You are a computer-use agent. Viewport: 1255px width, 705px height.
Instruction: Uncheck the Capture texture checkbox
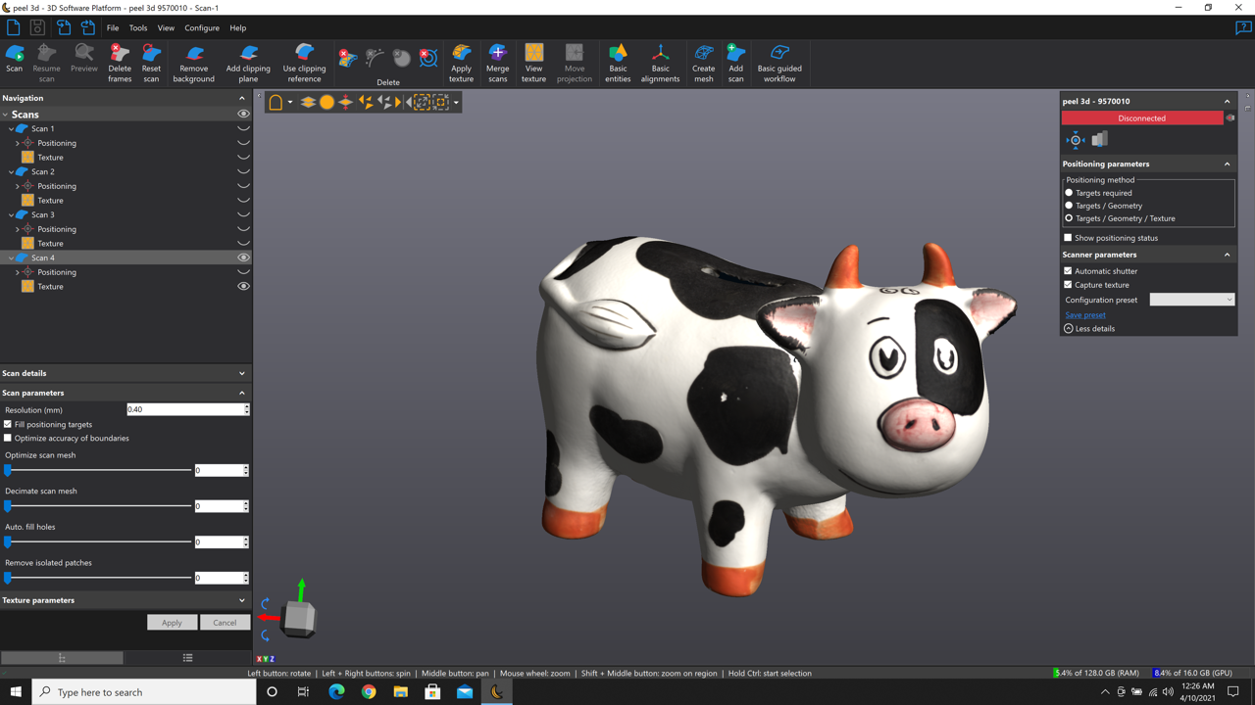click(x=1068, y=285)
